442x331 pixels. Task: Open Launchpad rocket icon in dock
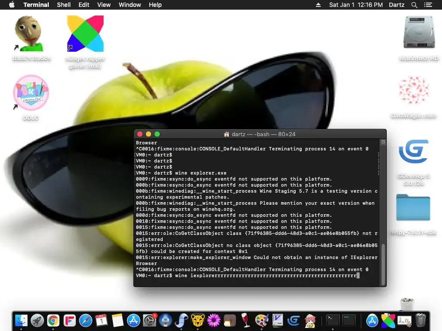tap(37, 320)
